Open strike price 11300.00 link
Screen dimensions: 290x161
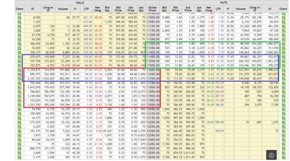153,44
